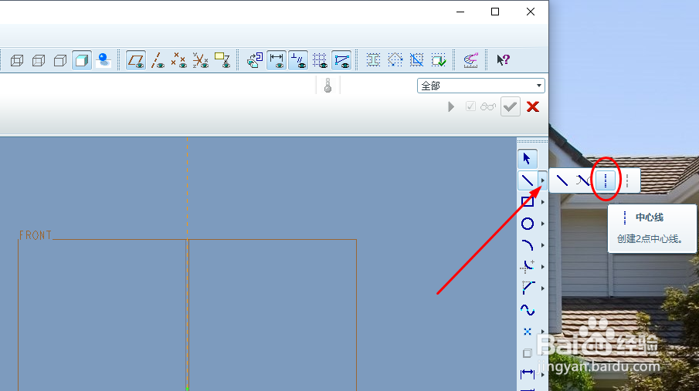
Task: Click the traffic light status indicator
Action: (327, 86)
